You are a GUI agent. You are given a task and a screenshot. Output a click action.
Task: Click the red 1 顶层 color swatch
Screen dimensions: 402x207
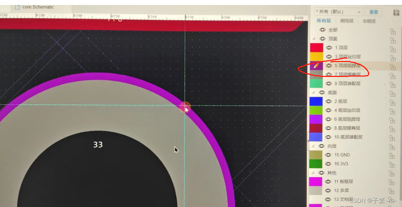coord(316,47)
